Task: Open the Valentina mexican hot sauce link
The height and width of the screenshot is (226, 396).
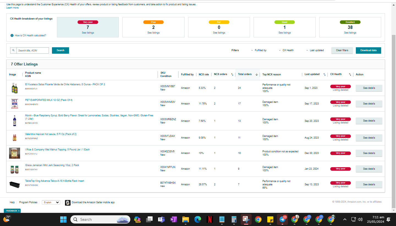Action: (51, 134)
